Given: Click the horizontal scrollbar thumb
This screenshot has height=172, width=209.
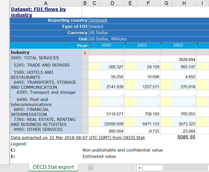Looking at the screenshot, I should [153, 168].
